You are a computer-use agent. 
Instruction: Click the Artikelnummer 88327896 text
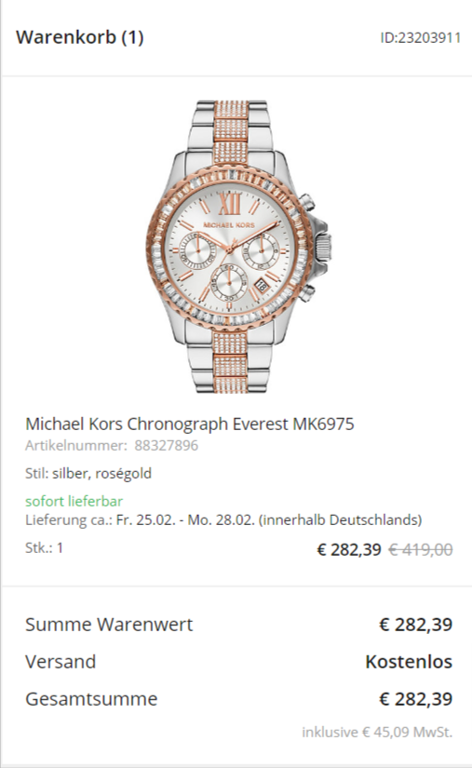112,445
